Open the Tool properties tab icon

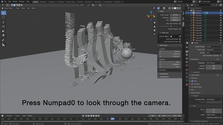coord(187,47)
